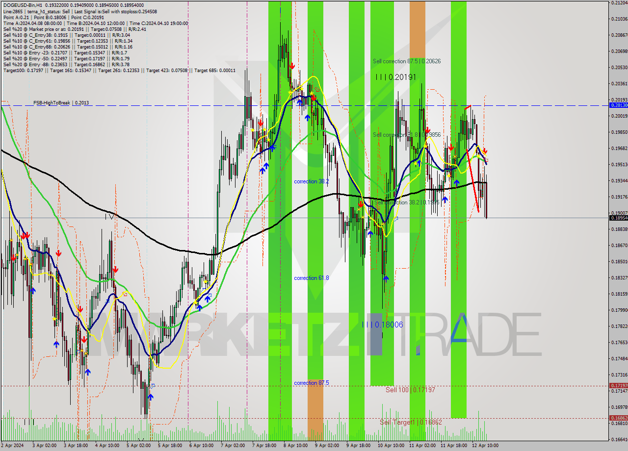
Task: Select the 'I I I 0.20191' point label
Action: point(396,77)
